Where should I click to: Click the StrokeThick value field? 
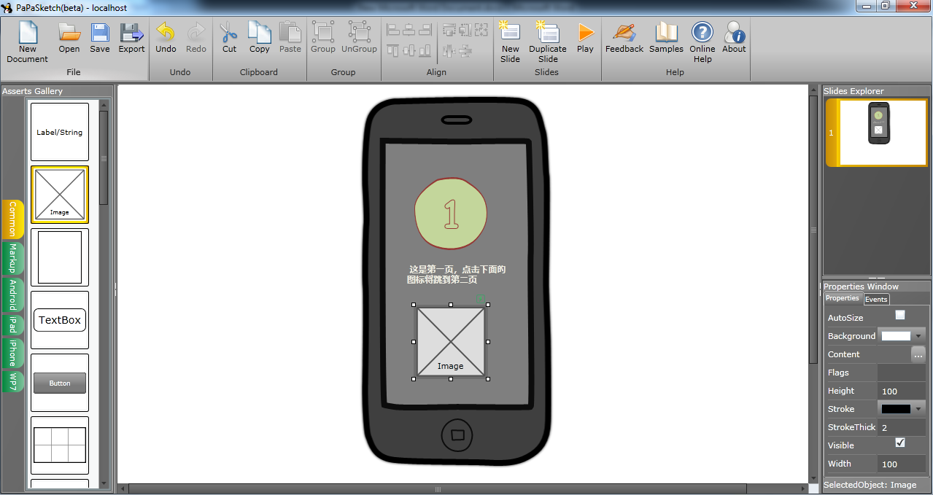902,427
